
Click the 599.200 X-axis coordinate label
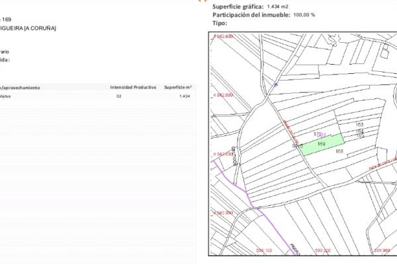[323, 251]
